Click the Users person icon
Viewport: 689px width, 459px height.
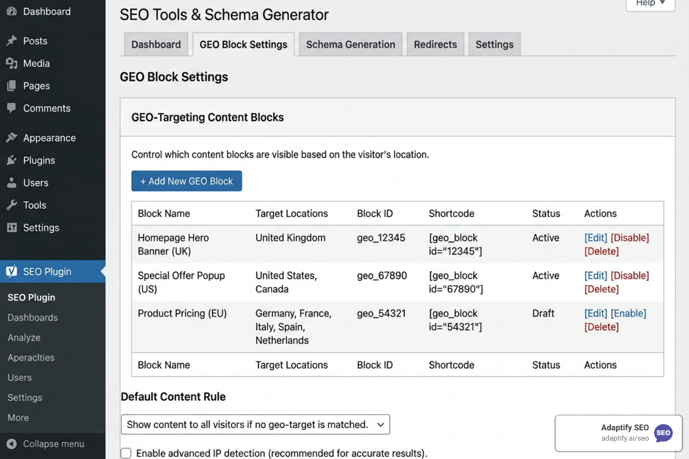12,182
